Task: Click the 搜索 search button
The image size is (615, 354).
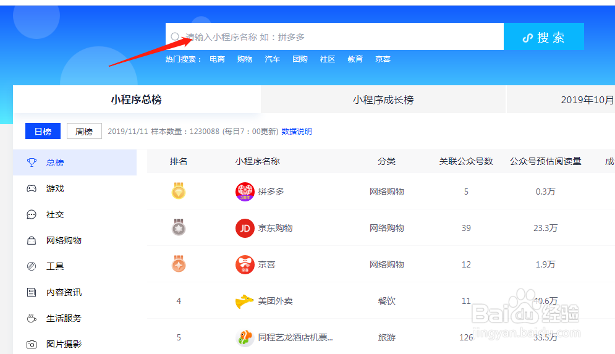Action: [544, 36]
